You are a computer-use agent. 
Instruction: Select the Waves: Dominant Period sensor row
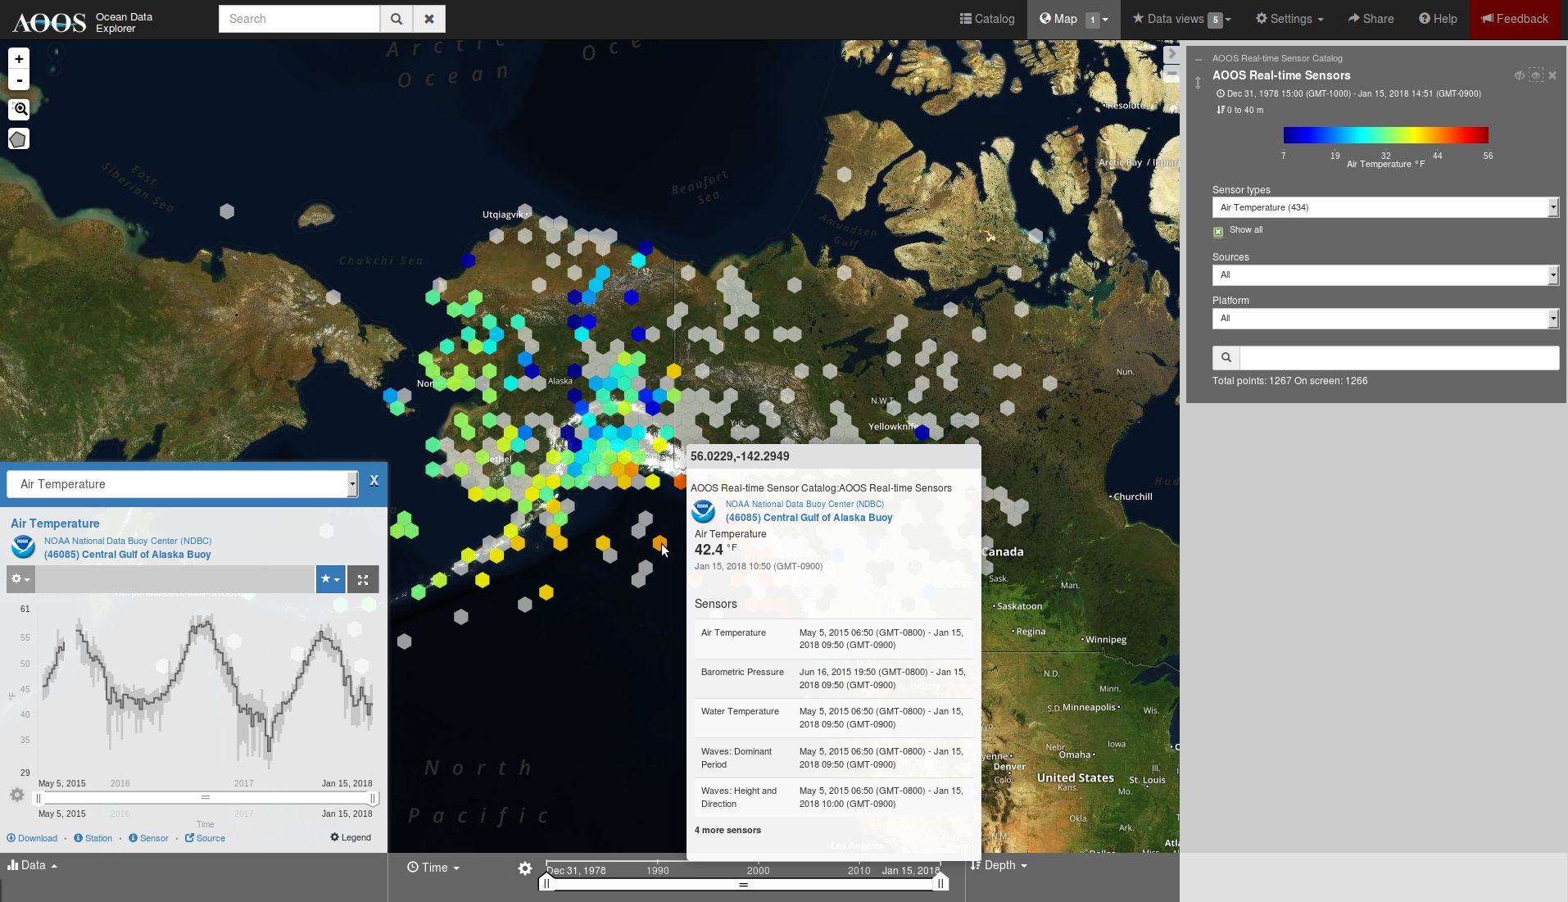pos(834,758)
